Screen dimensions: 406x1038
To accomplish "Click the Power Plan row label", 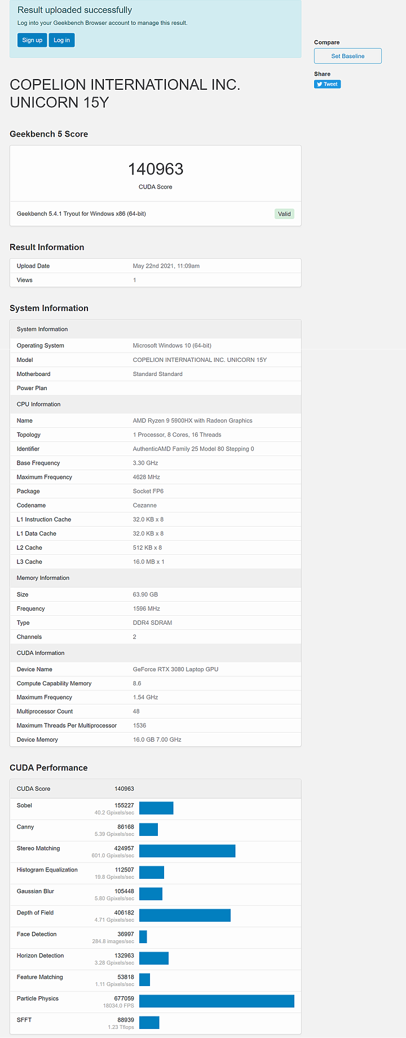I will (32, 388).
